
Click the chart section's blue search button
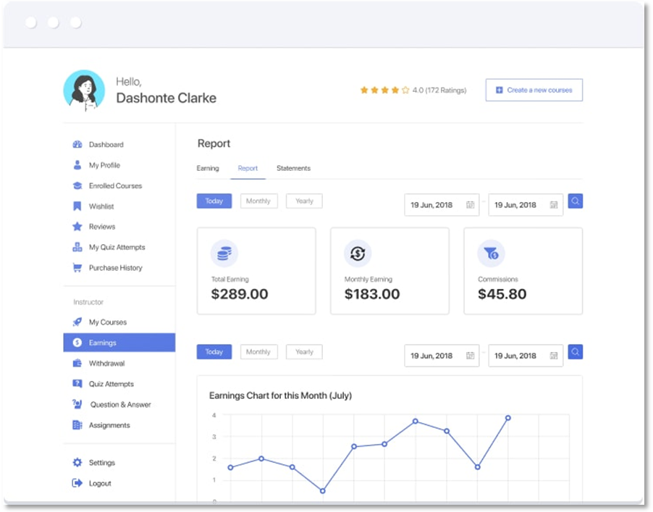pyautogui.click(x=575, y=352)
